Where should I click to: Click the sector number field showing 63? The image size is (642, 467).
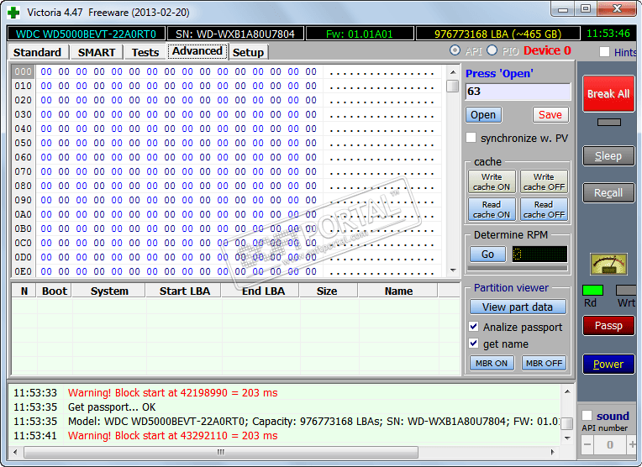tap(518, 92)
